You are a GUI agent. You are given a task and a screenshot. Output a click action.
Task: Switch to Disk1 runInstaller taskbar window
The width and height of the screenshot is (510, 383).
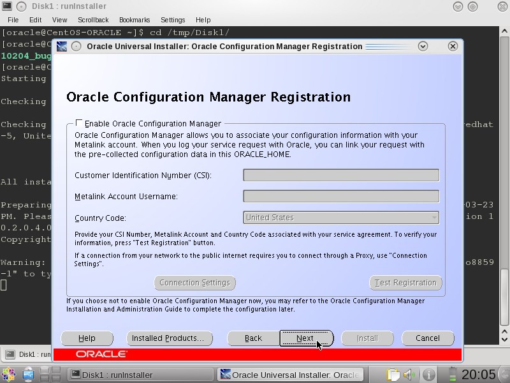pyautogui.click(x=140, y=375)
